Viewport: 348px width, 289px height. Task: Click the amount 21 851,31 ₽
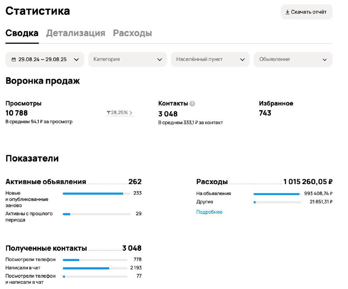(x=321, y=202)
